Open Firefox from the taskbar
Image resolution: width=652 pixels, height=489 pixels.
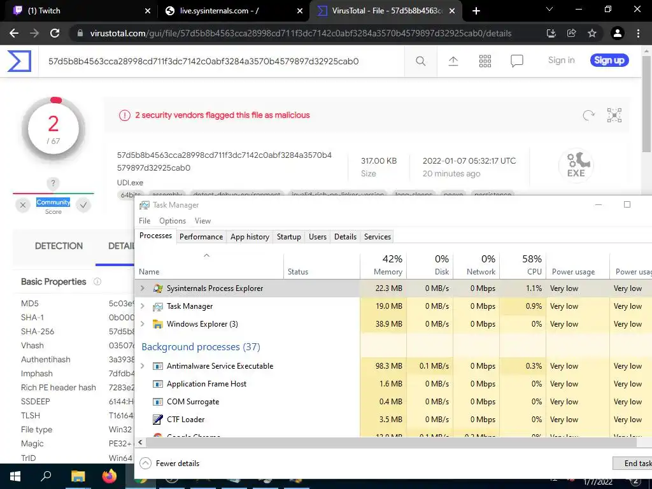[x=110, y=476]
